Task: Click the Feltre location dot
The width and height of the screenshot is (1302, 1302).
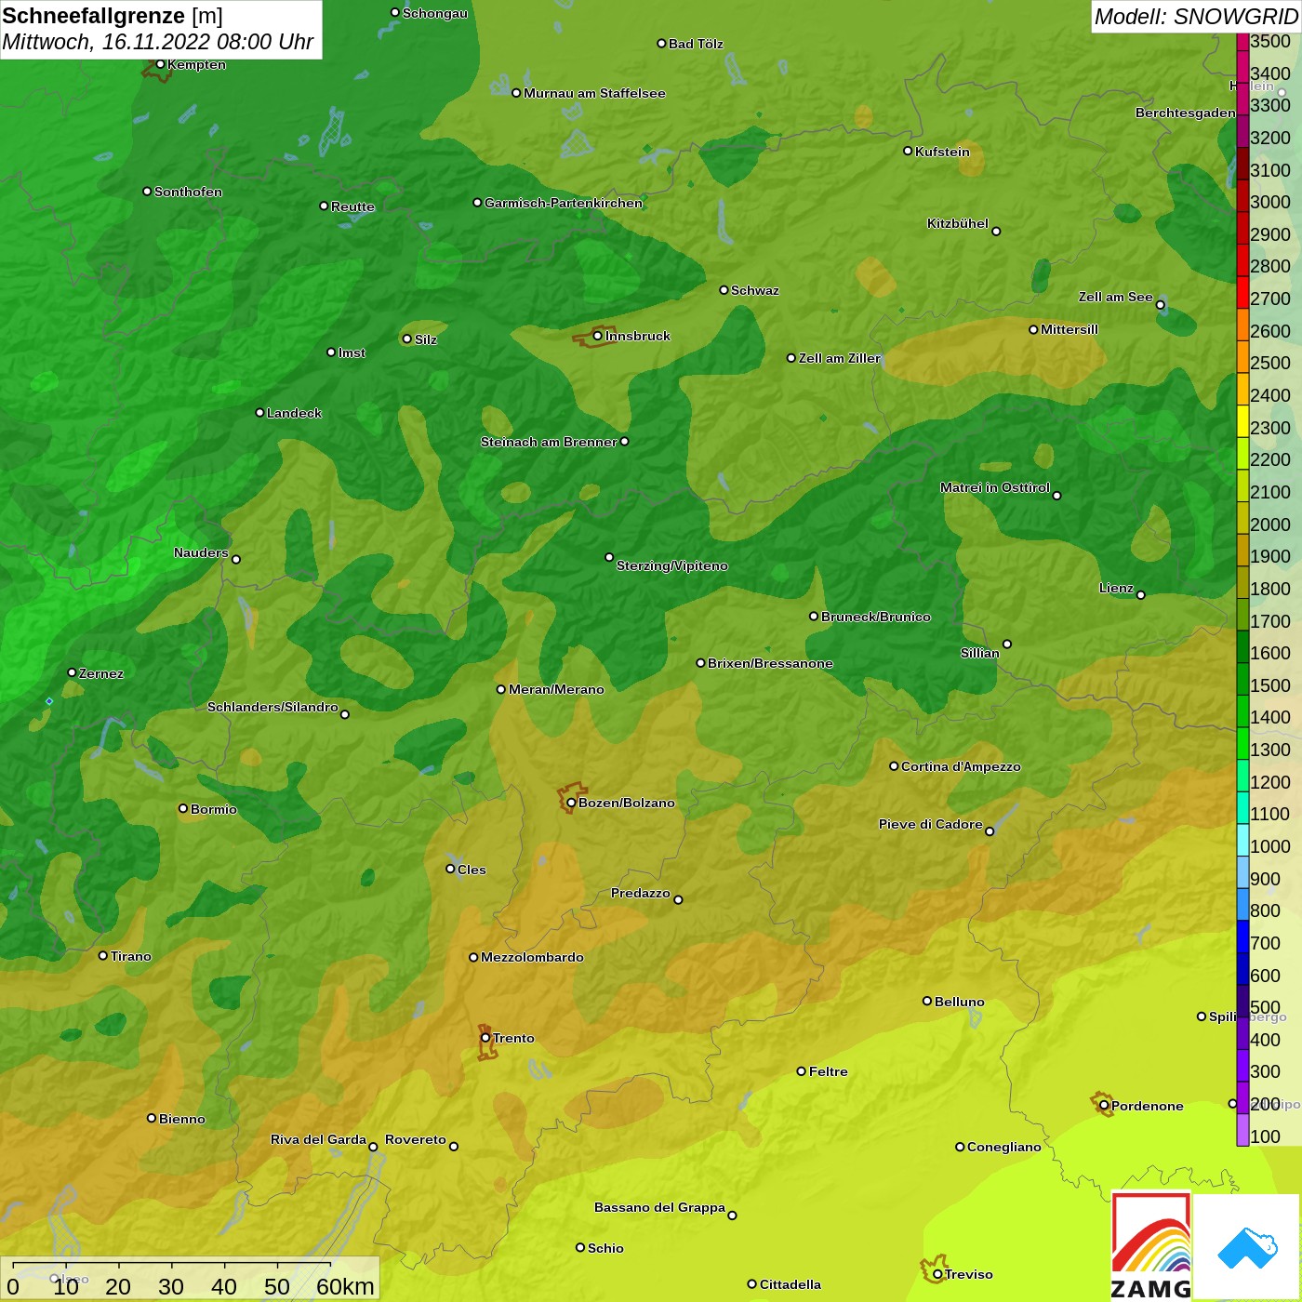Action: click(x=802, y=1071)
